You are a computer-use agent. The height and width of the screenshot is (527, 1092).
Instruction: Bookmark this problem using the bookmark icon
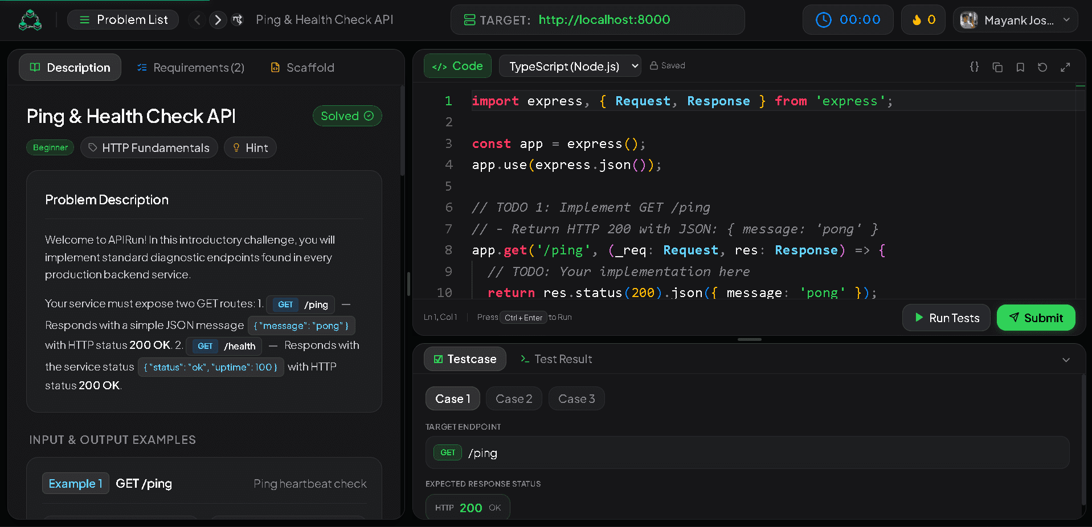pos(1020,67)
